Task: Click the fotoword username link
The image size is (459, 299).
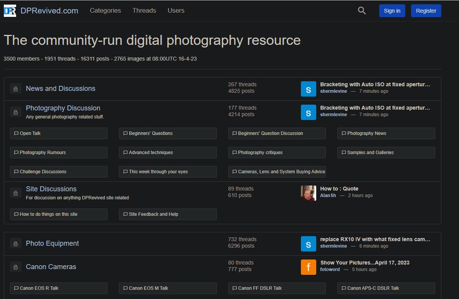Action: pos(330,269)
